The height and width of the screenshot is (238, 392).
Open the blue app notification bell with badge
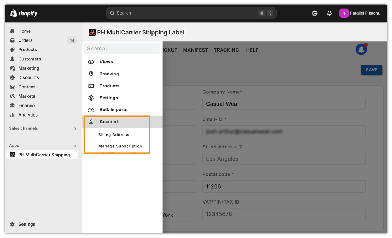361,49
